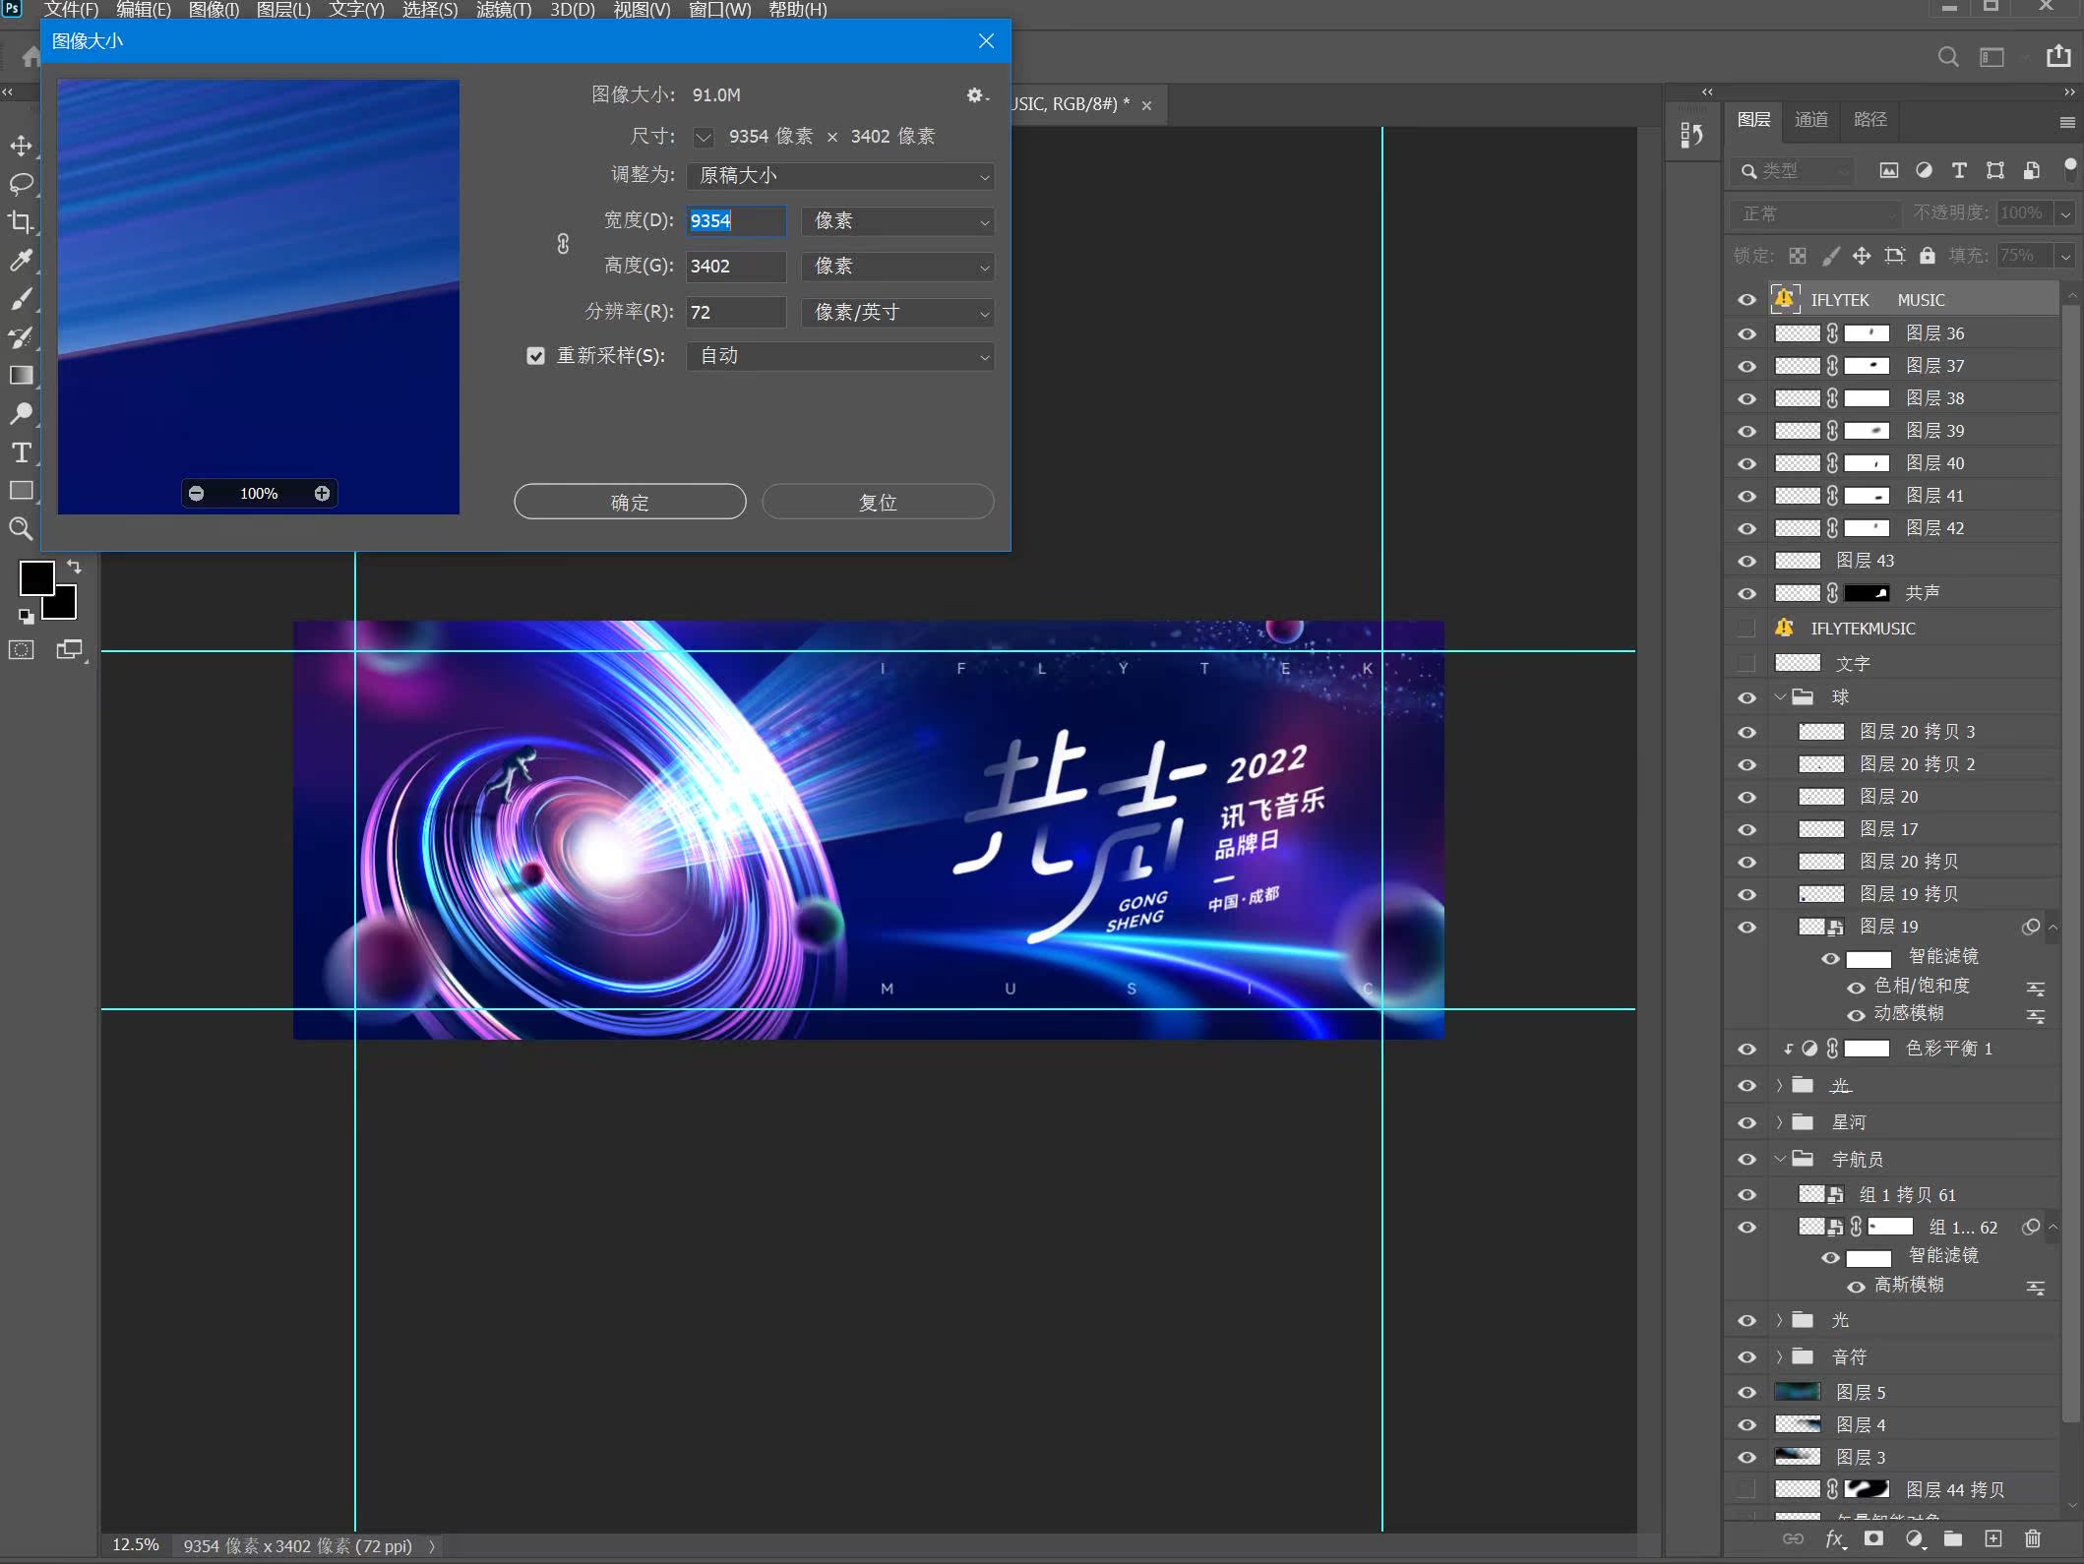Collapse the 宇航员 layer group
This screenshot has height=1564, width=2084.
1780,1159
